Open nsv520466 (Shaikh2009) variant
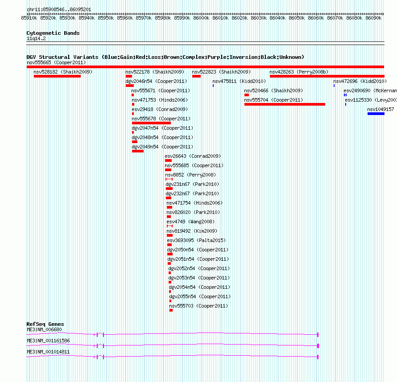397x382 pixels. coord(273,90)
